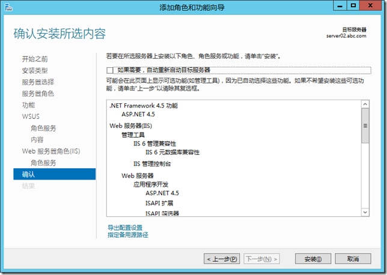Select 角色服务 under WSUS
Screen dimensions: 387x275
(x=43, y=128)
